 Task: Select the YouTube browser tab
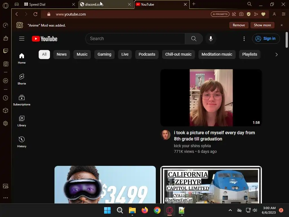tap(161, 5)
